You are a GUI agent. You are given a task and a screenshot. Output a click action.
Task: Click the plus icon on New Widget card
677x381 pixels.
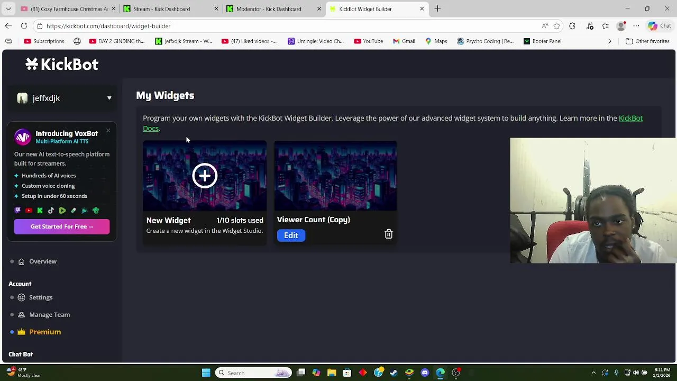(x=205, y=176)
